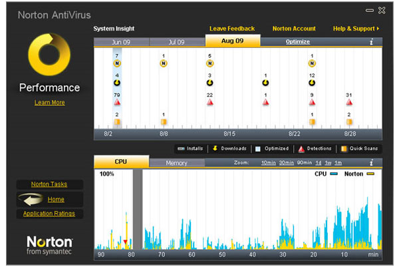This screenshot has height=267, width=399.
Task: Set zoom to 10min
Action: click(269, 162)
